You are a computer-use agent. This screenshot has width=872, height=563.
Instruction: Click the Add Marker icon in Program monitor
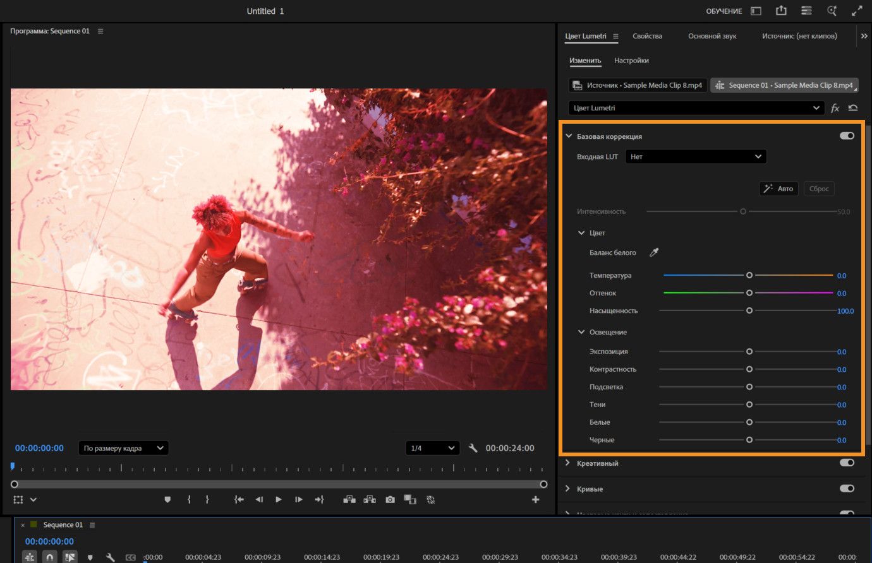[x=167, y=499]
